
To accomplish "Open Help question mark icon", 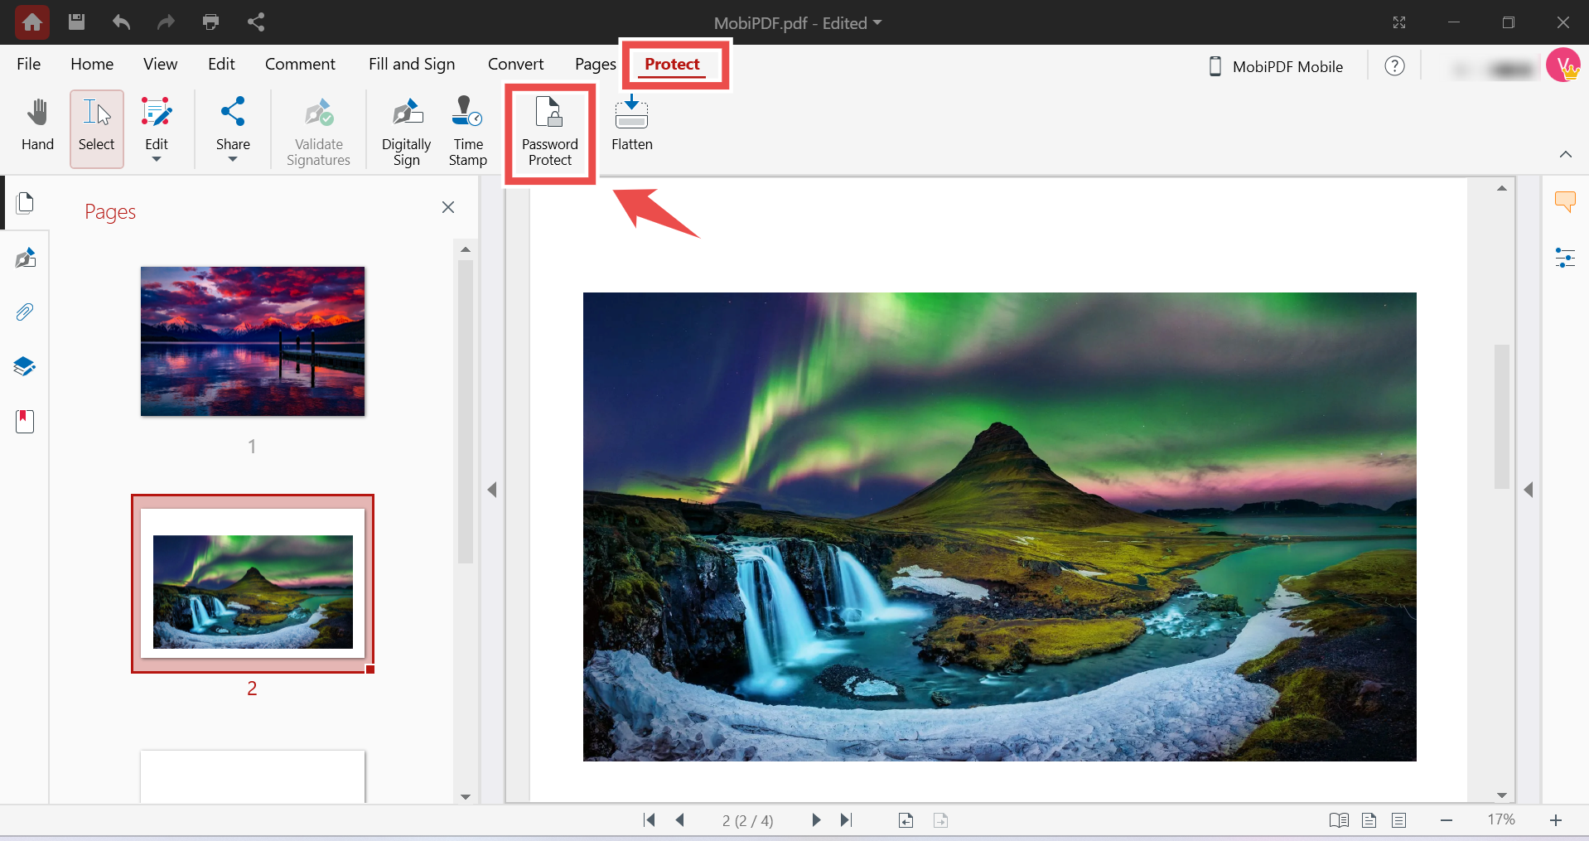I will [x=1395, y=65].
